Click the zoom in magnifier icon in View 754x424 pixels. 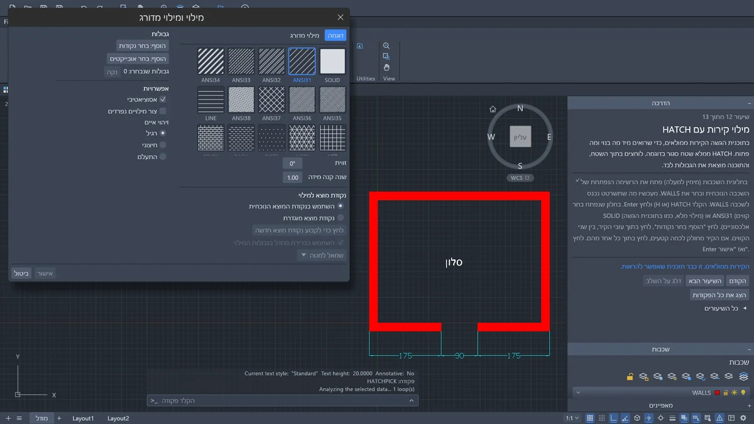pos(386,46)
